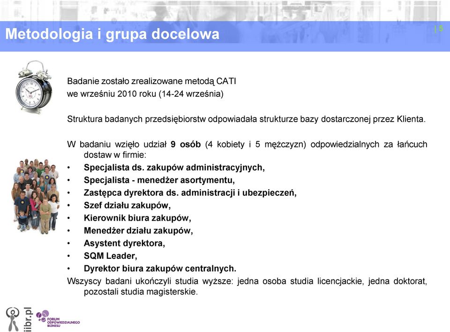Click the title 'Metodologia i grupa docelowa'

tap(112, 34)
